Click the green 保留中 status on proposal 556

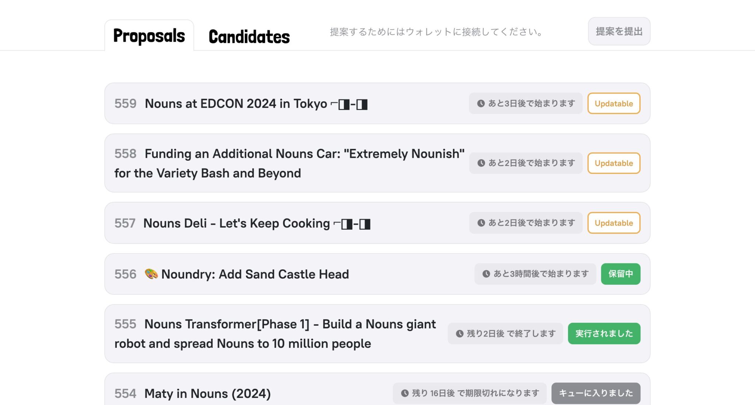[x=621, y=274]
